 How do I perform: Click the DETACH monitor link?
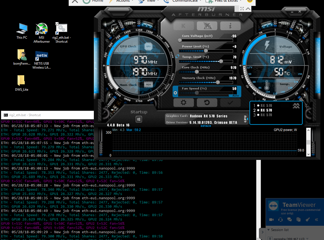(206, 126)
